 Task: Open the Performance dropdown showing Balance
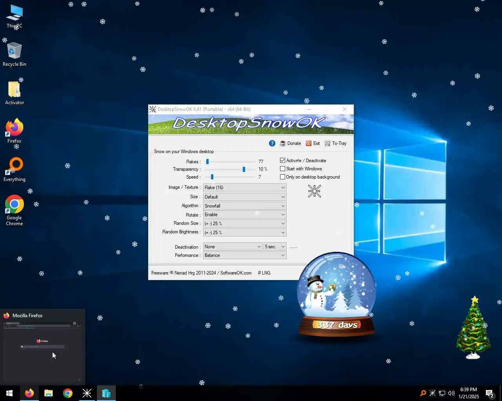click(245, 255)
